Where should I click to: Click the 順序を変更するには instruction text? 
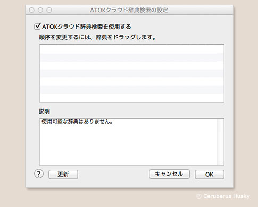tap(97, 37)
